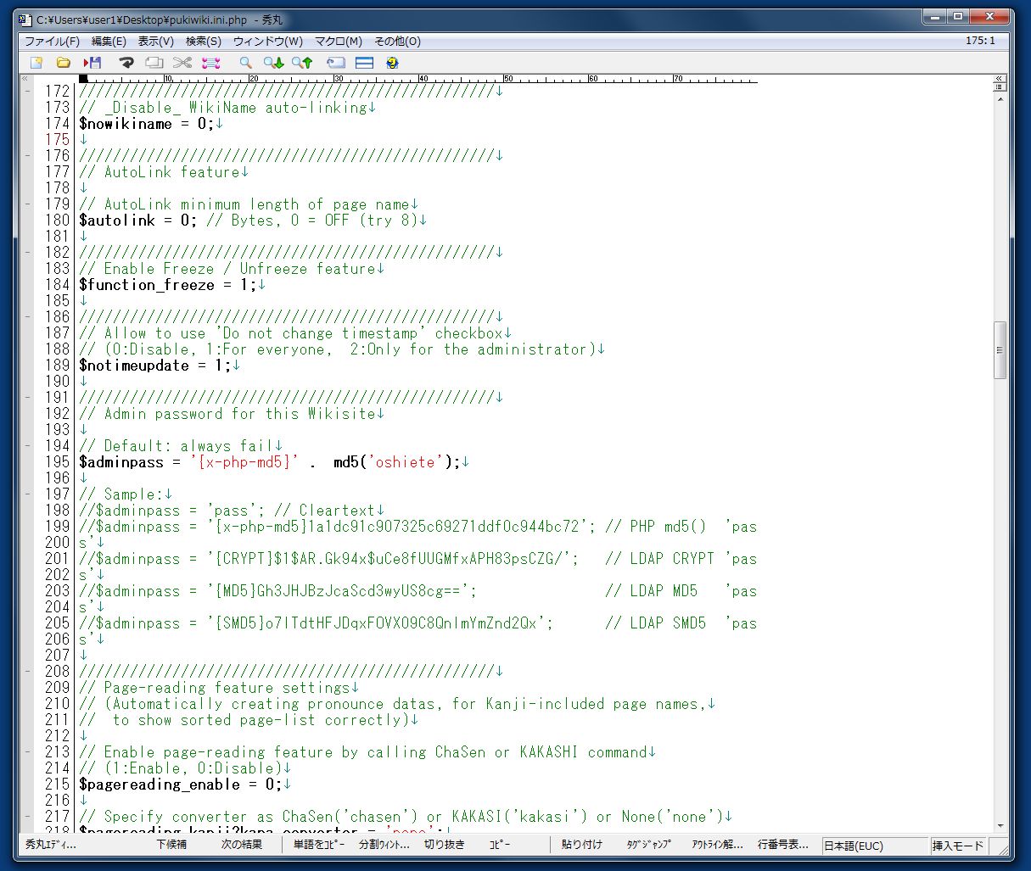Click the text $notimeupdate = 1;
The height and width of the screenshot is (871, 1031).
click(155, 366)
